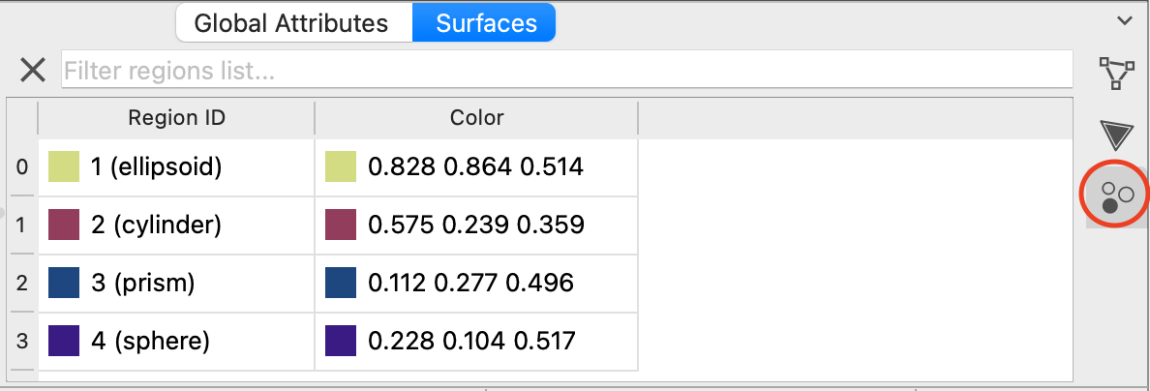This screenshot has width=1150, height=391.
Task: Click the Color column header
Action: click(476, 118)
